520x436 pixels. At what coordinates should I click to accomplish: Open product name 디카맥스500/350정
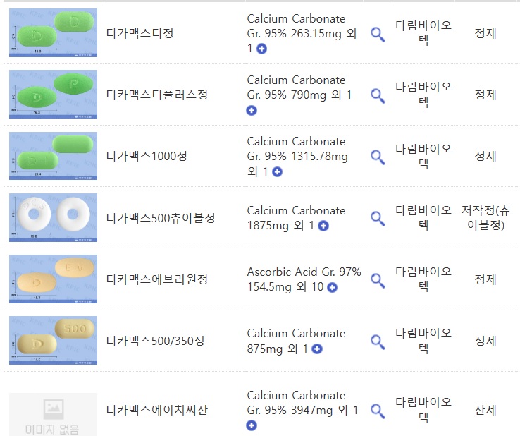(155, 341)
